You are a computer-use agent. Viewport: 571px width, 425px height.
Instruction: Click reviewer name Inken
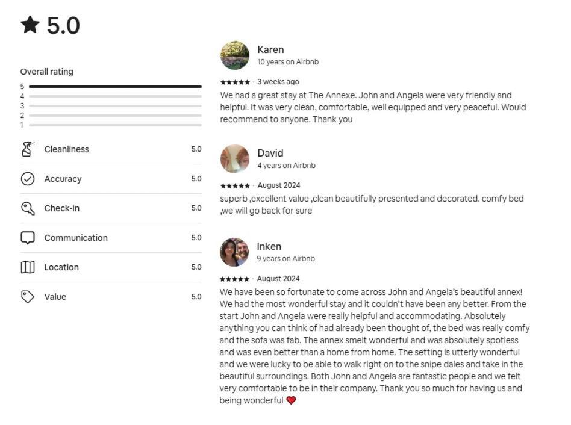tap(269, 246)
